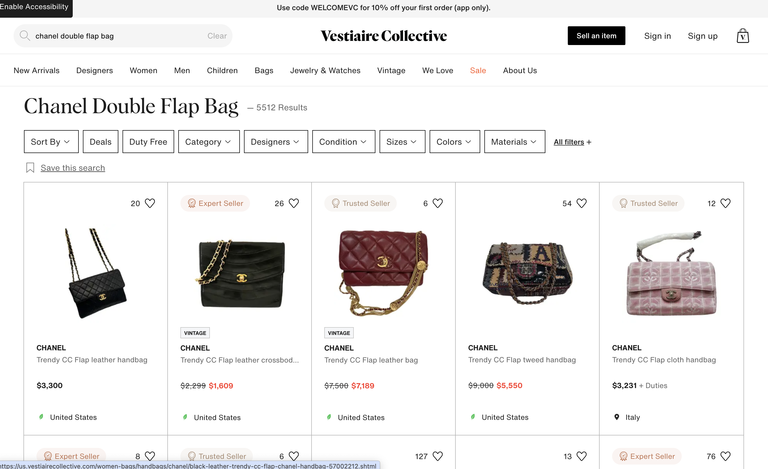Open the shopping bag icon
The image size is (768, 469).
click(743, 36)
